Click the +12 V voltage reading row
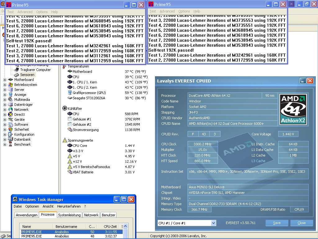 pyautogui.click(x=102, y=162)
